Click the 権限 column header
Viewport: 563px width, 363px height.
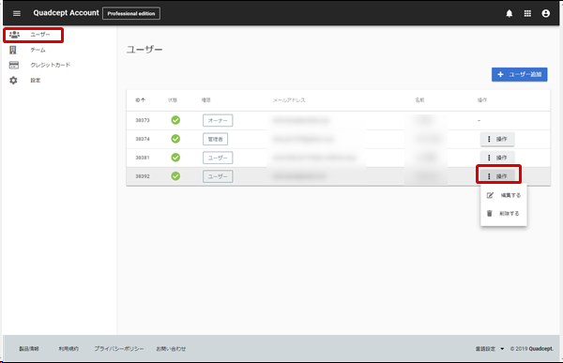click(x=205, y=100)
